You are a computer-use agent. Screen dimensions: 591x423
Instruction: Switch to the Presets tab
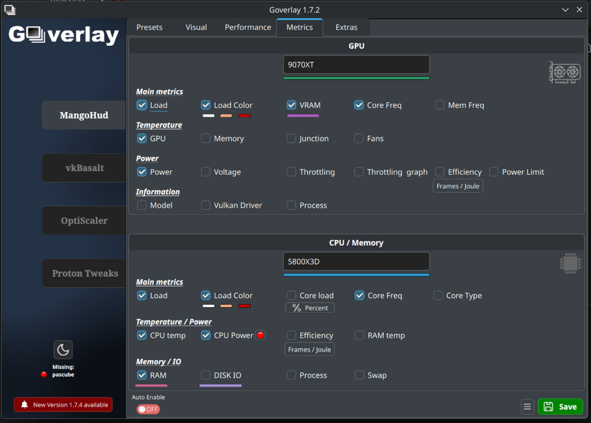click(x=149, y=27)
